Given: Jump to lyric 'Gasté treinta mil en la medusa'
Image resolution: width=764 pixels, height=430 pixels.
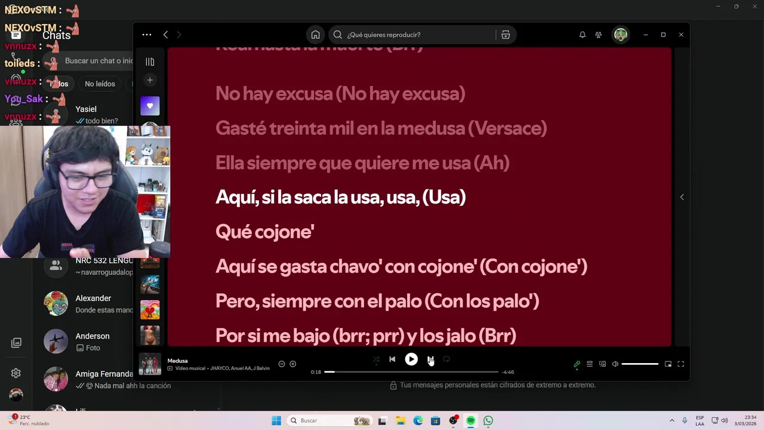Looking at the screenshot, I should point(381,128).
